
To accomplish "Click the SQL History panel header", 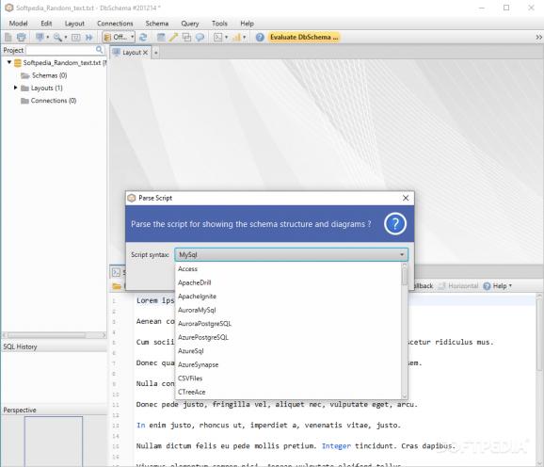I will pyautogui.click(x=55, y=346).
